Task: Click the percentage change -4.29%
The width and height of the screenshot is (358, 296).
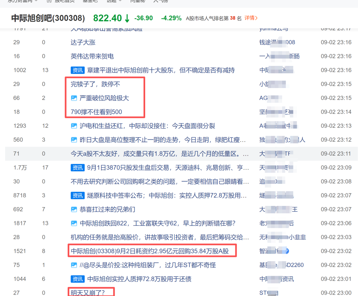Action: coord(171,18)
